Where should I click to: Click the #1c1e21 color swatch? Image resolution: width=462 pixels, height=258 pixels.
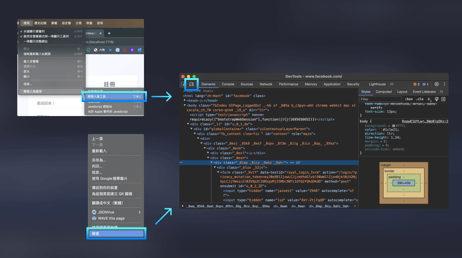(381, 130)
